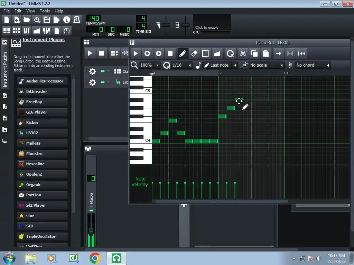Open the No chord dropdown
The image size is (354, 265).
click(313, 65)
